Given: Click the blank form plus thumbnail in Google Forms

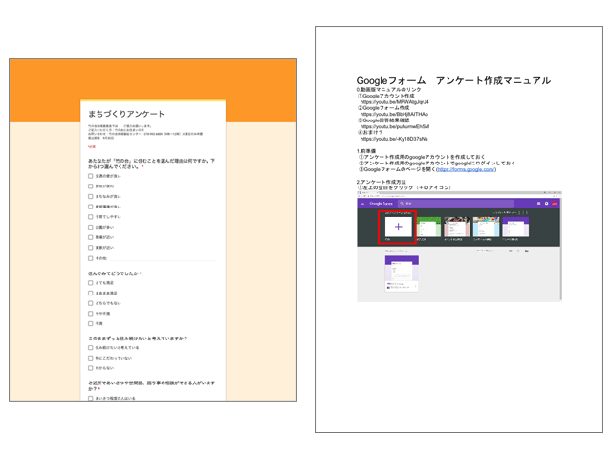Looking at the screenshot, I should [x=398, y=227].
